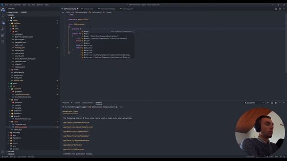Select the Terminal panel tab
This screenshot has height=161, width=287.
(x=99, y=103)
